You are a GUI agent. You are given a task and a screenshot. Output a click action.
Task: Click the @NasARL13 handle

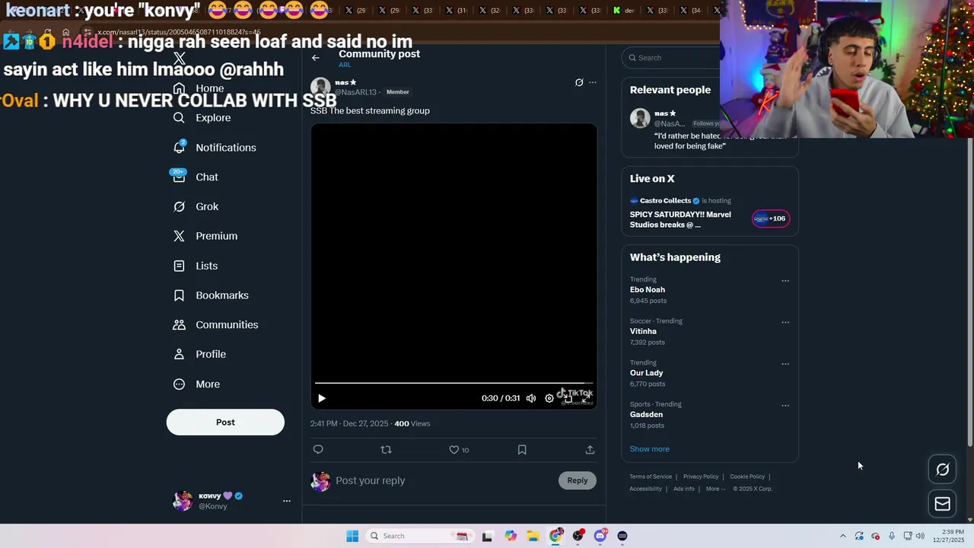click(x=356, y=92)
